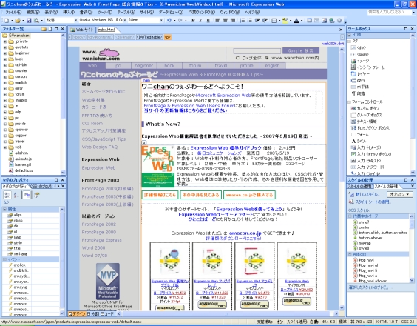Image resolution: width=417 pixels, height=326 pixels.
Task: Click the Undo arrow icon
Action: tap(169, 20)
